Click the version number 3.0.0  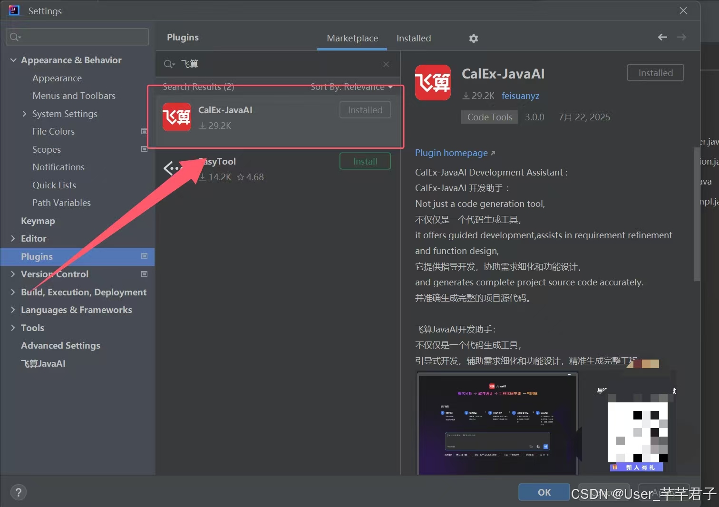(x=534, y=117)
